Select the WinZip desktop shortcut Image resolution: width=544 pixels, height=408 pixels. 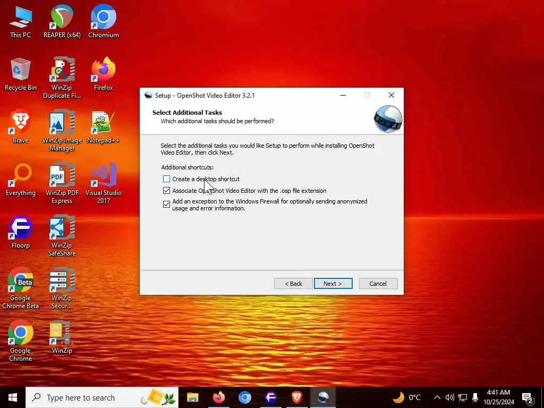62,337
